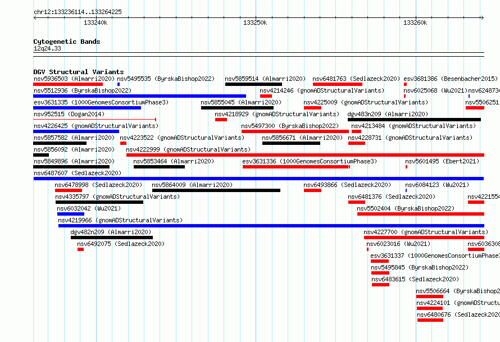Click the blue bar under nsv4219966

tap(271, 226)
